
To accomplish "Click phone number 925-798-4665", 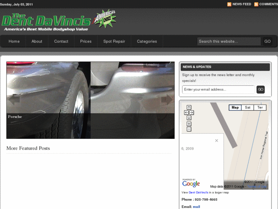I will click(x=206, y=199).
